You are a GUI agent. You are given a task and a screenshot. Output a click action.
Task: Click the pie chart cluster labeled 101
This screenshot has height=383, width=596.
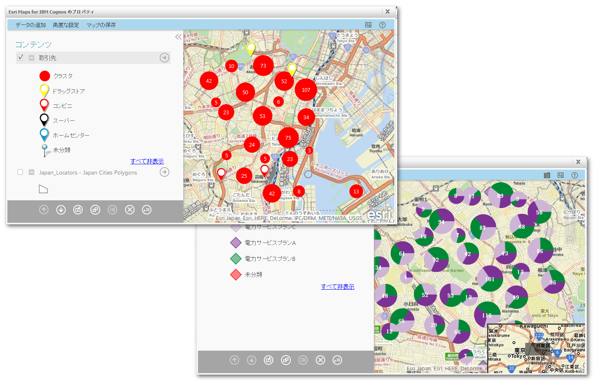click(x=490, y=279)
